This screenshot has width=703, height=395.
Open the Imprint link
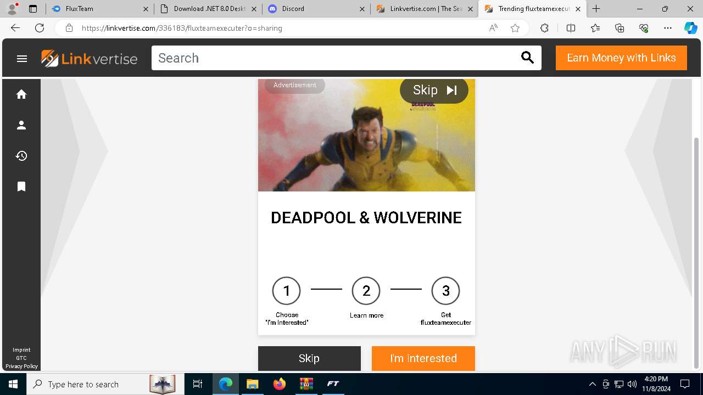[21, 350]
